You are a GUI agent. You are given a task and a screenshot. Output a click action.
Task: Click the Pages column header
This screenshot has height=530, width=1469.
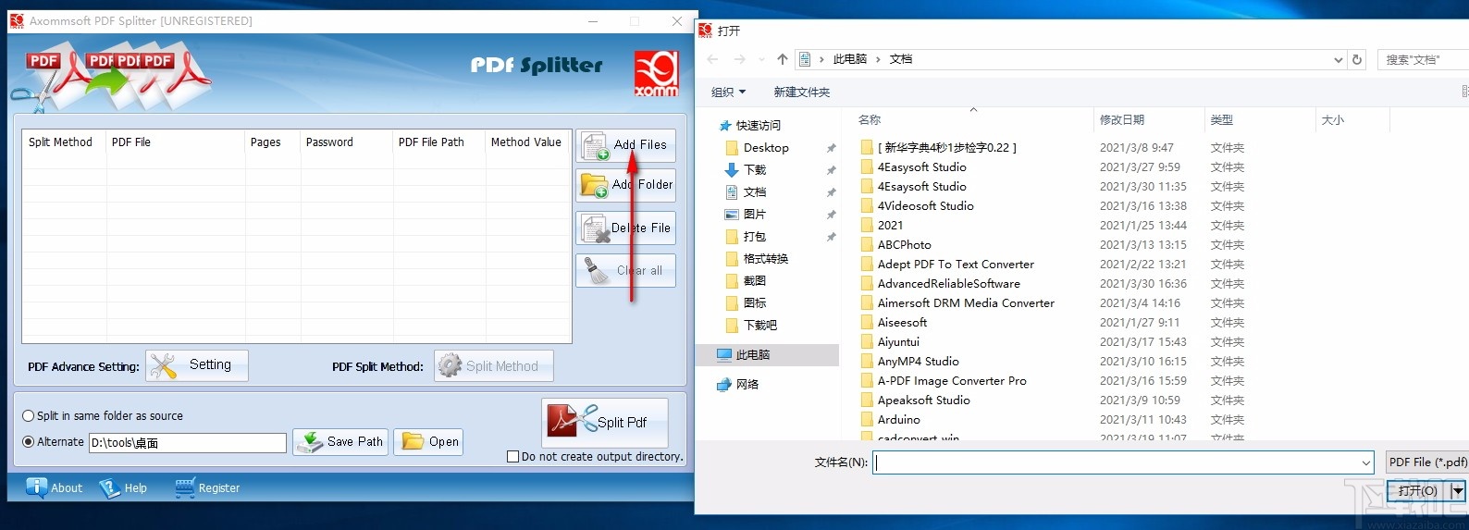point(272,142)
